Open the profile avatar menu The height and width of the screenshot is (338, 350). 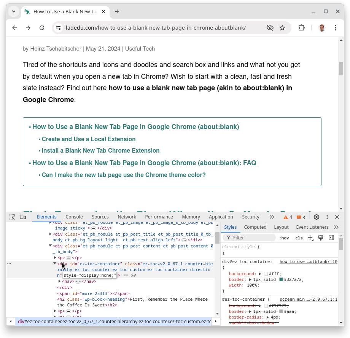321,28
